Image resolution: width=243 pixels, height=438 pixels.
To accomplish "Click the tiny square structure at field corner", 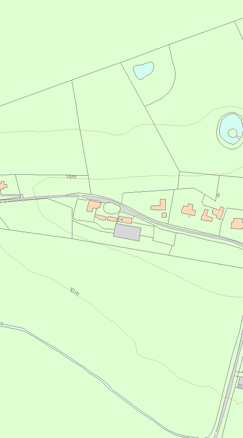I will [218, 195].
